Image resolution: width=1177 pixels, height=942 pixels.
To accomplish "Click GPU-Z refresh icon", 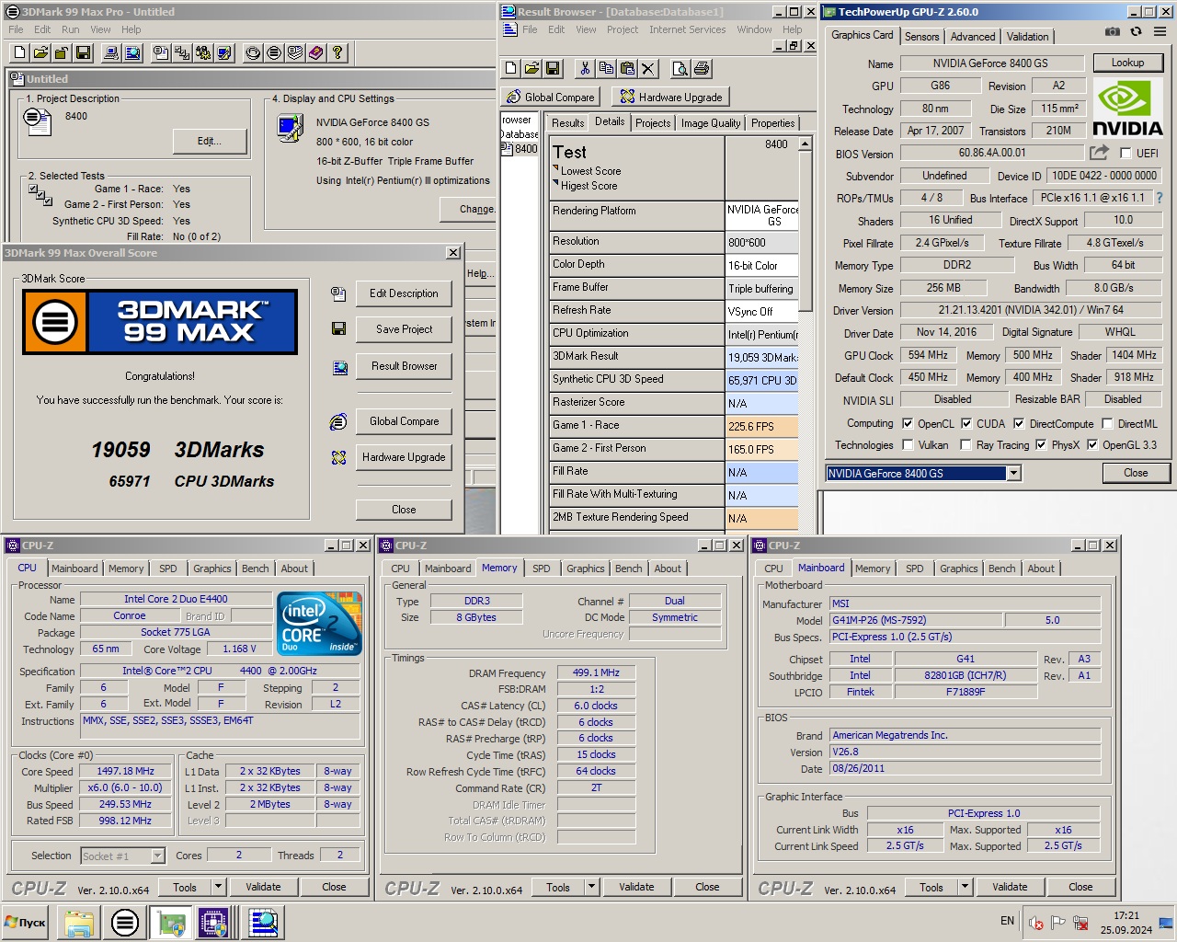I will tap(1137, 32).
